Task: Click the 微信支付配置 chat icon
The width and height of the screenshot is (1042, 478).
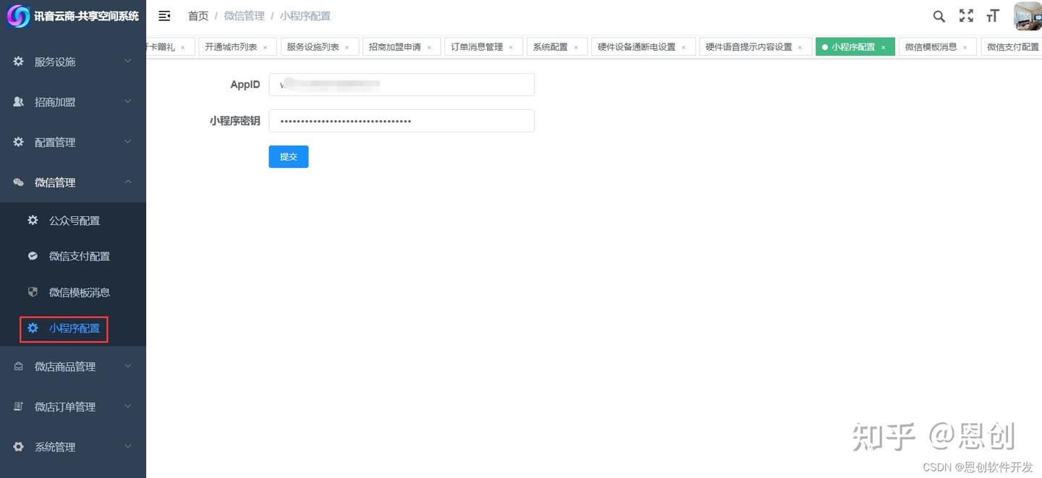Action: [x=33, y=256]
